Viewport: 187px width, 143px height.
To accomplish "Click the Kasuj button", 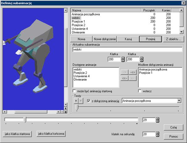I will [x=128, y=39].
